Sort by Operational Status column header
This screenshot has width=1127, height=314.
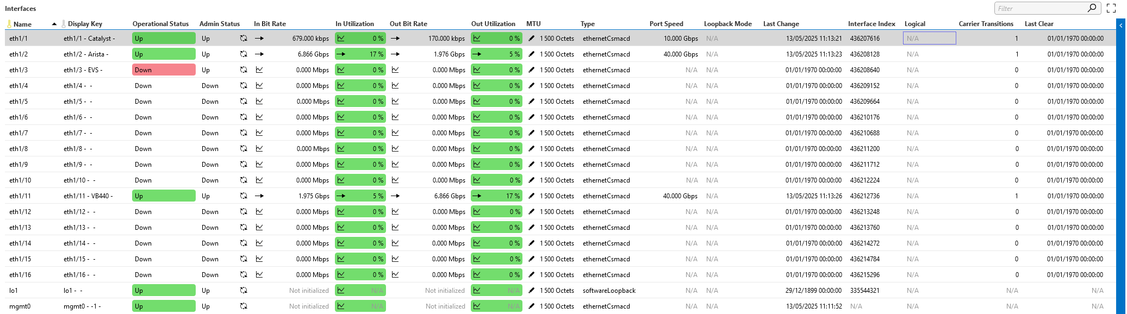coord(160,24)
